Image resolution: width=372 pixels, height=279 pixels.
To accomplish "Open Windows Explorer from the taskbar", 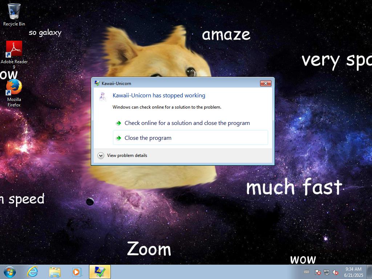I will [x=55, y=272].
